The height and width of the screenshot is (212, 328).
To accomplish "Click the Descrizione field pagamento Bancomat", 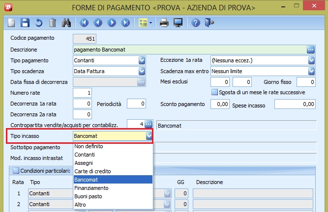I will pos(190,50).
